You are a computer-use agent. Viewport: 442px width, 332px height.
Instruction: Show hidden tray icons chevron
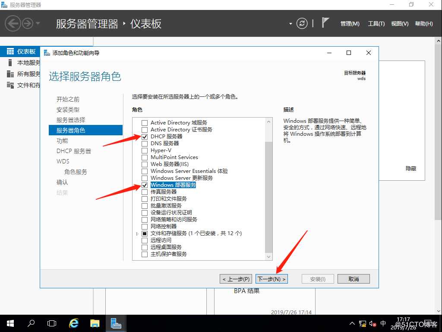pyautogui.click(x=352, y=323)
